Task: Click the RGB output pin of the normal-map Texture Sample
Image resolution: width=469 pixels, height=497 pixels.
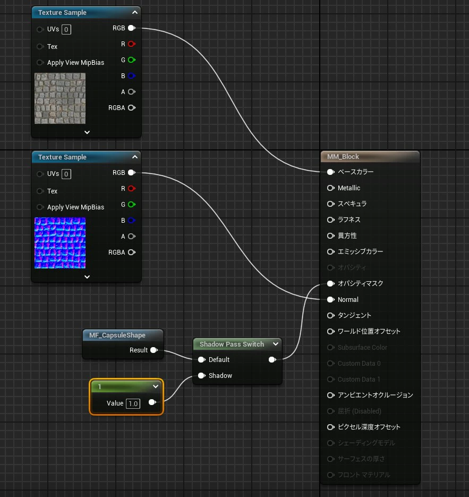Action: coord(132,173)
